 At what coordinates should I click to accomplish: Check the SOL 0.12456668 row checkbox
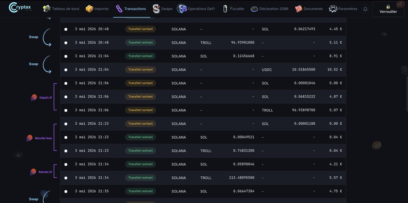tap(66, 56)
